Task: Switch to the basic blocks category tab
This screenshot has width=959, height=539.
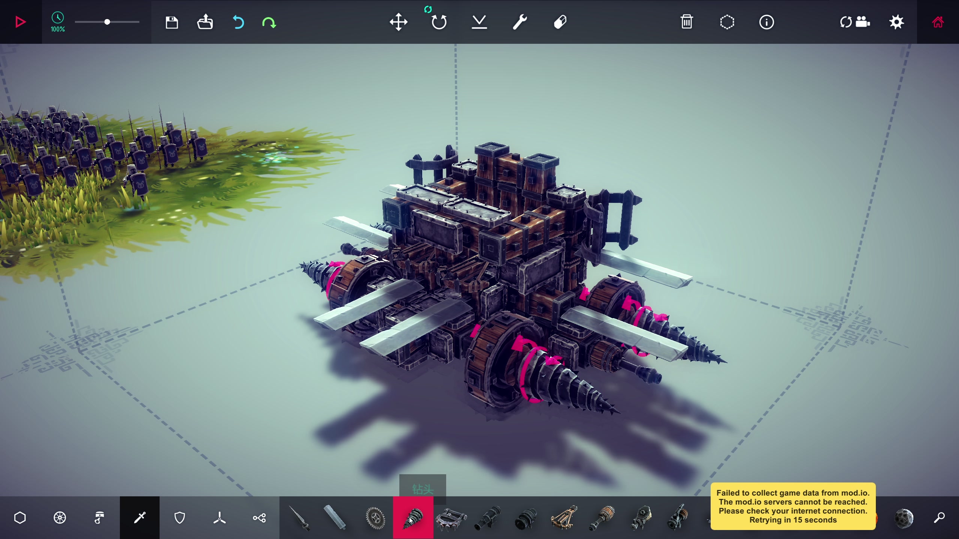Action: click(20, 518)
